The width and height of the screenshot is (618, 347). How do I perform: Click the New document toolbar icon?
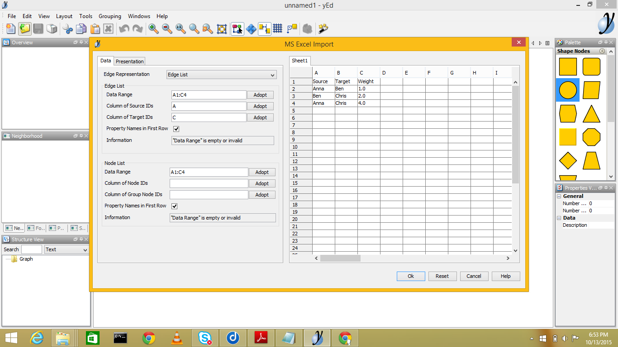pos(11,29)
